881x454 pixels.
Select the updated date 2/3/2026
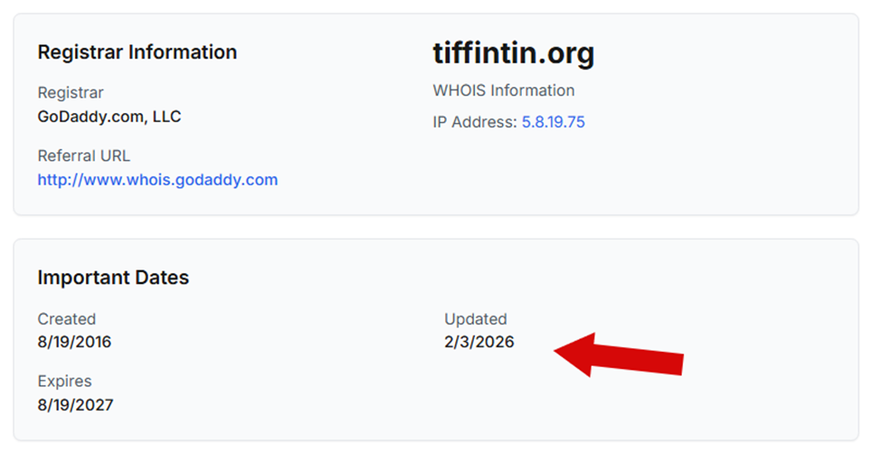point(478,342)
